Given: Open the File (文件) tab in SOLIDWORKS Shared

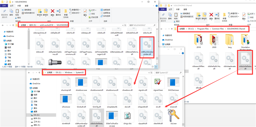Looking at the screenshot, I should (163, 9).
